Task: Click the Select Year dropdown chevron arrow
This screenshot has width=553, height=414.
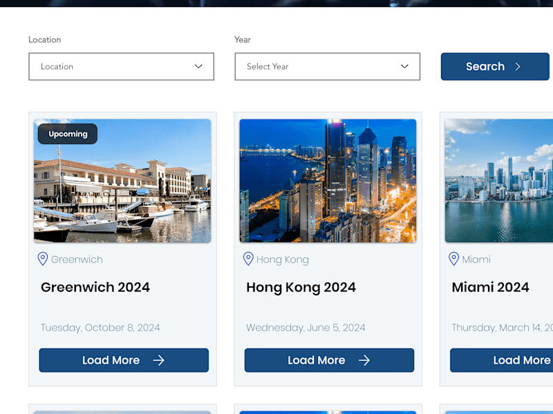Action: (x=404, y=66)
